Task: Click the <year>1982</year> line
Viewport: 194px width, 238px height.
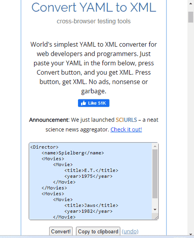Action: tap(88, 211)
